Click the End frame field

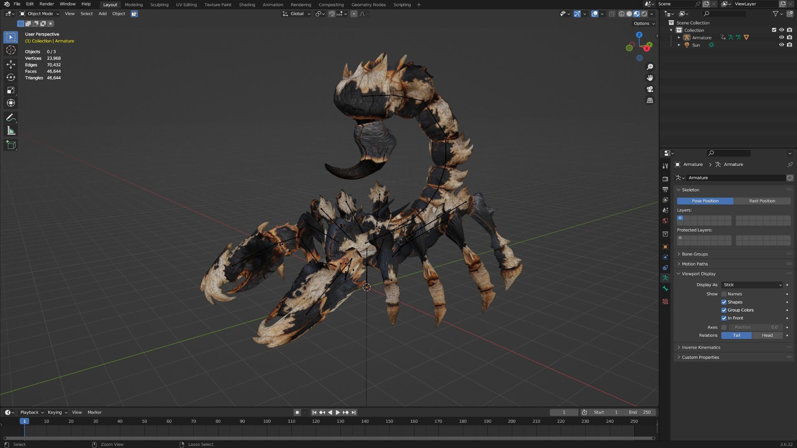[640, 413]
